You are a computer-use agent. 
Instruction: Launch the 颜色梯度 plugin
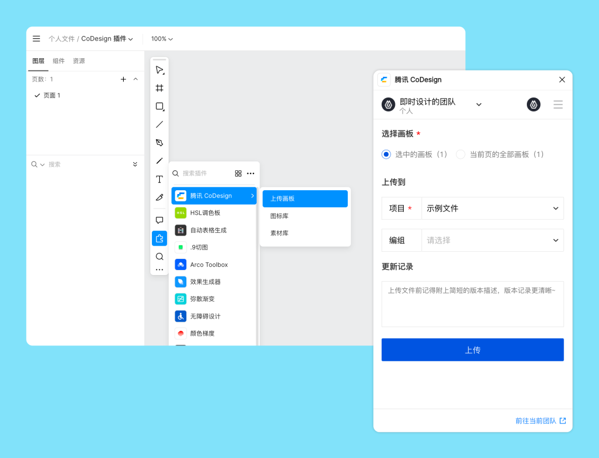click(x=214, y=333)
